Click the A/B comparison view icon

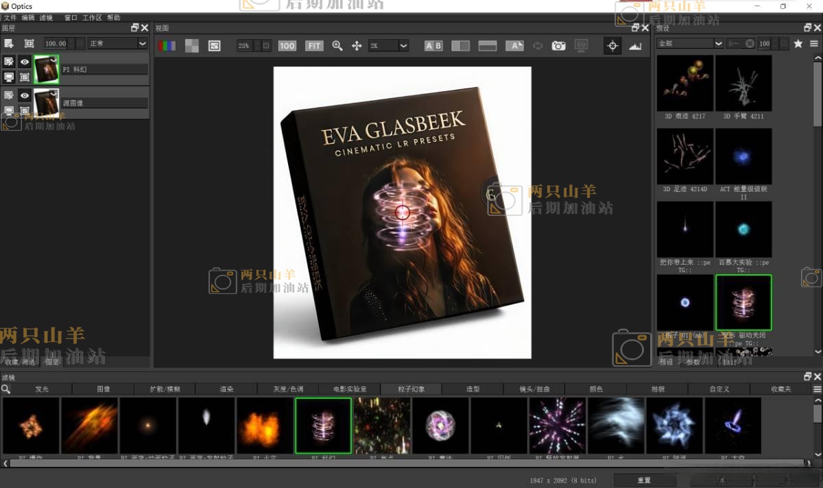(433, 46)
